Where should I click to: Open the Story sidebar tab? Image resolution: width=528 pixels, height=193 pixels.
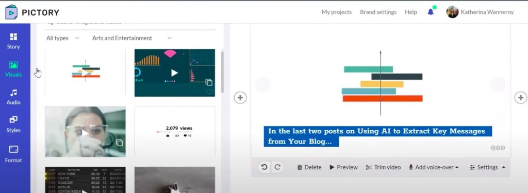(x=13, y=41)
